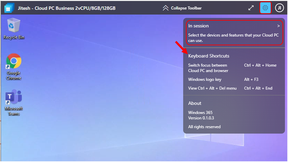Click the Windows 365 logo in toolbar
288x162 pixels.
coord(9,8)
